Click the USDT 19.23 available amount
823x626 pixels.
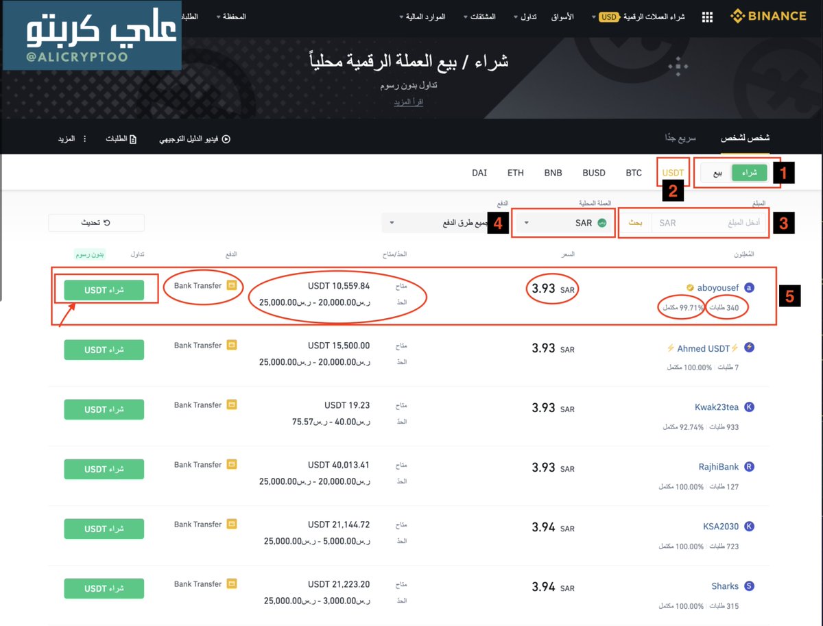tap(347, 405)
